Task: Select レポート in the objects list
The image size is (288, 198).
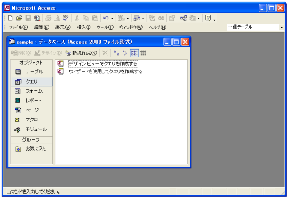Action: [x=31, y=101]
